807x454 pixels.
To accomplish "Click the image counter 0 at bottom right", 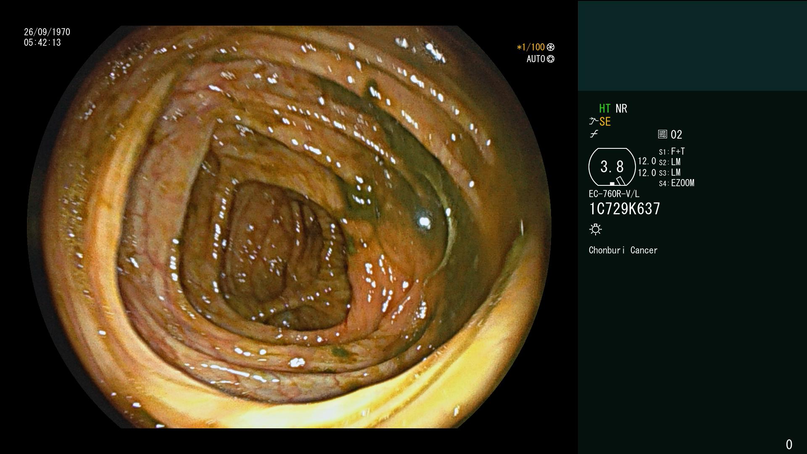I will point(789,444).
